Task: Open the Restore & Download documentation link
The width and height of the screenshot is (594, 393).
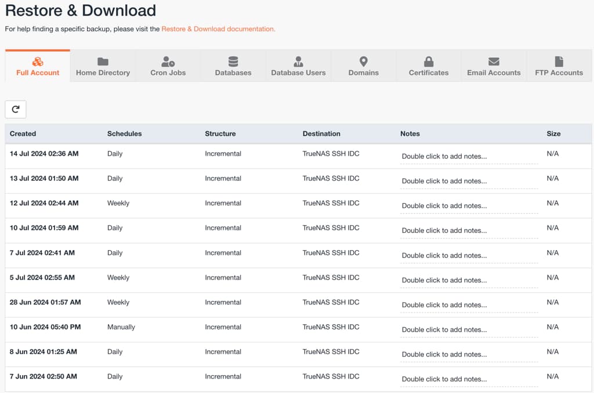Action: pyautogui.click(x=220, y=28)
